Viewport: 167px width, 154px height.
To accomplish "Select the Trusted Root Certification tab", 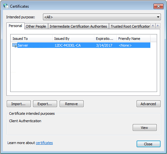I will click(130, 26).
